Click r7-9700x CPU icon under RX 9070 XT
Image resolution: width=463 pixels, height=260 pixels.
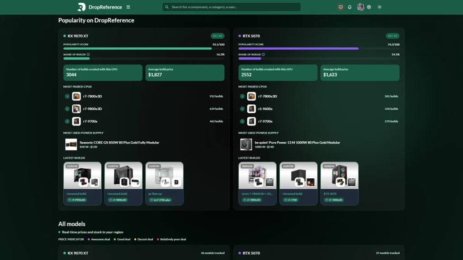point(76,121)
